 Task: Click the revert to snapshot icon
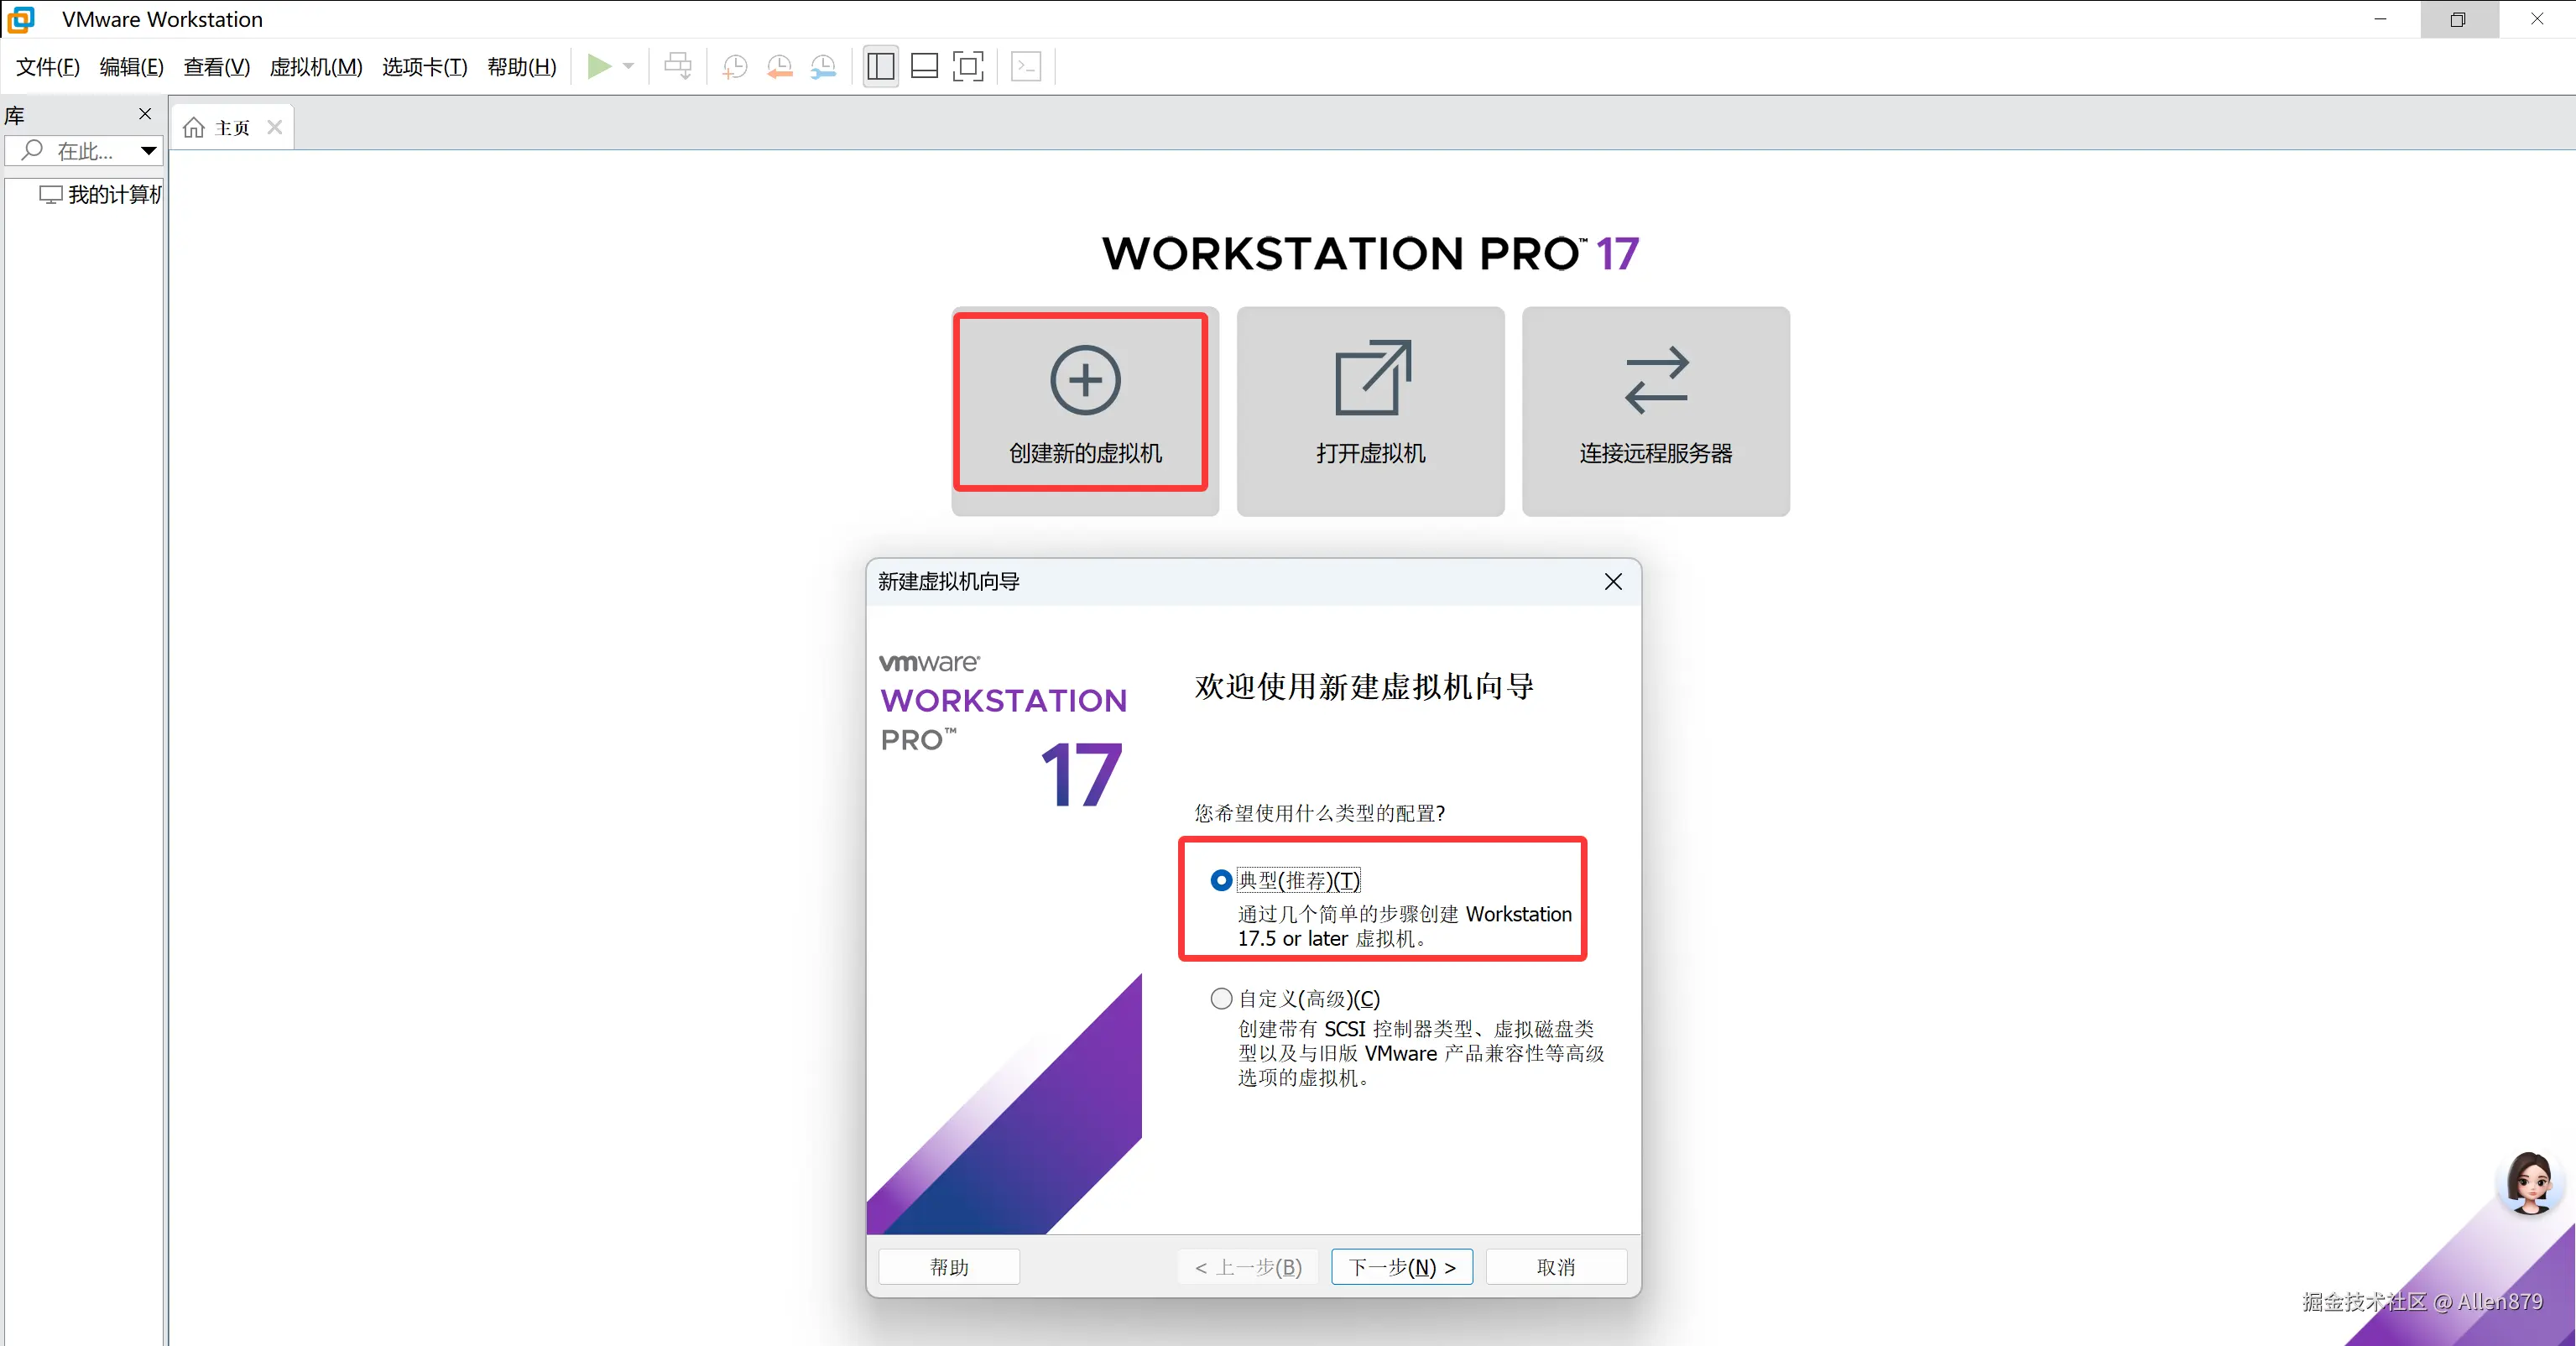(779, 67)
